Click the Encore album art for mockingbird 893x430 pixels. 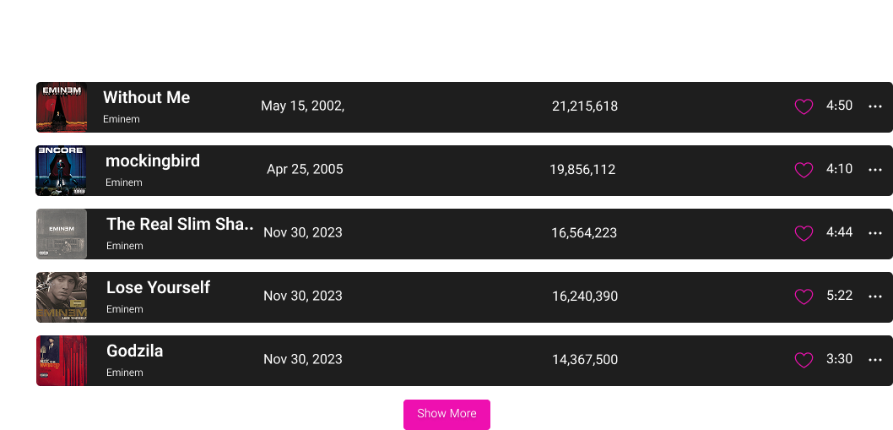[62, 171]
